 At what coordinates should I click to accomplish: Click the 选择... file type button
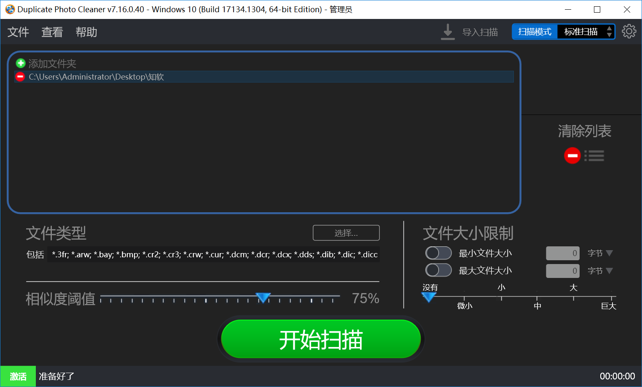[346, 233]
